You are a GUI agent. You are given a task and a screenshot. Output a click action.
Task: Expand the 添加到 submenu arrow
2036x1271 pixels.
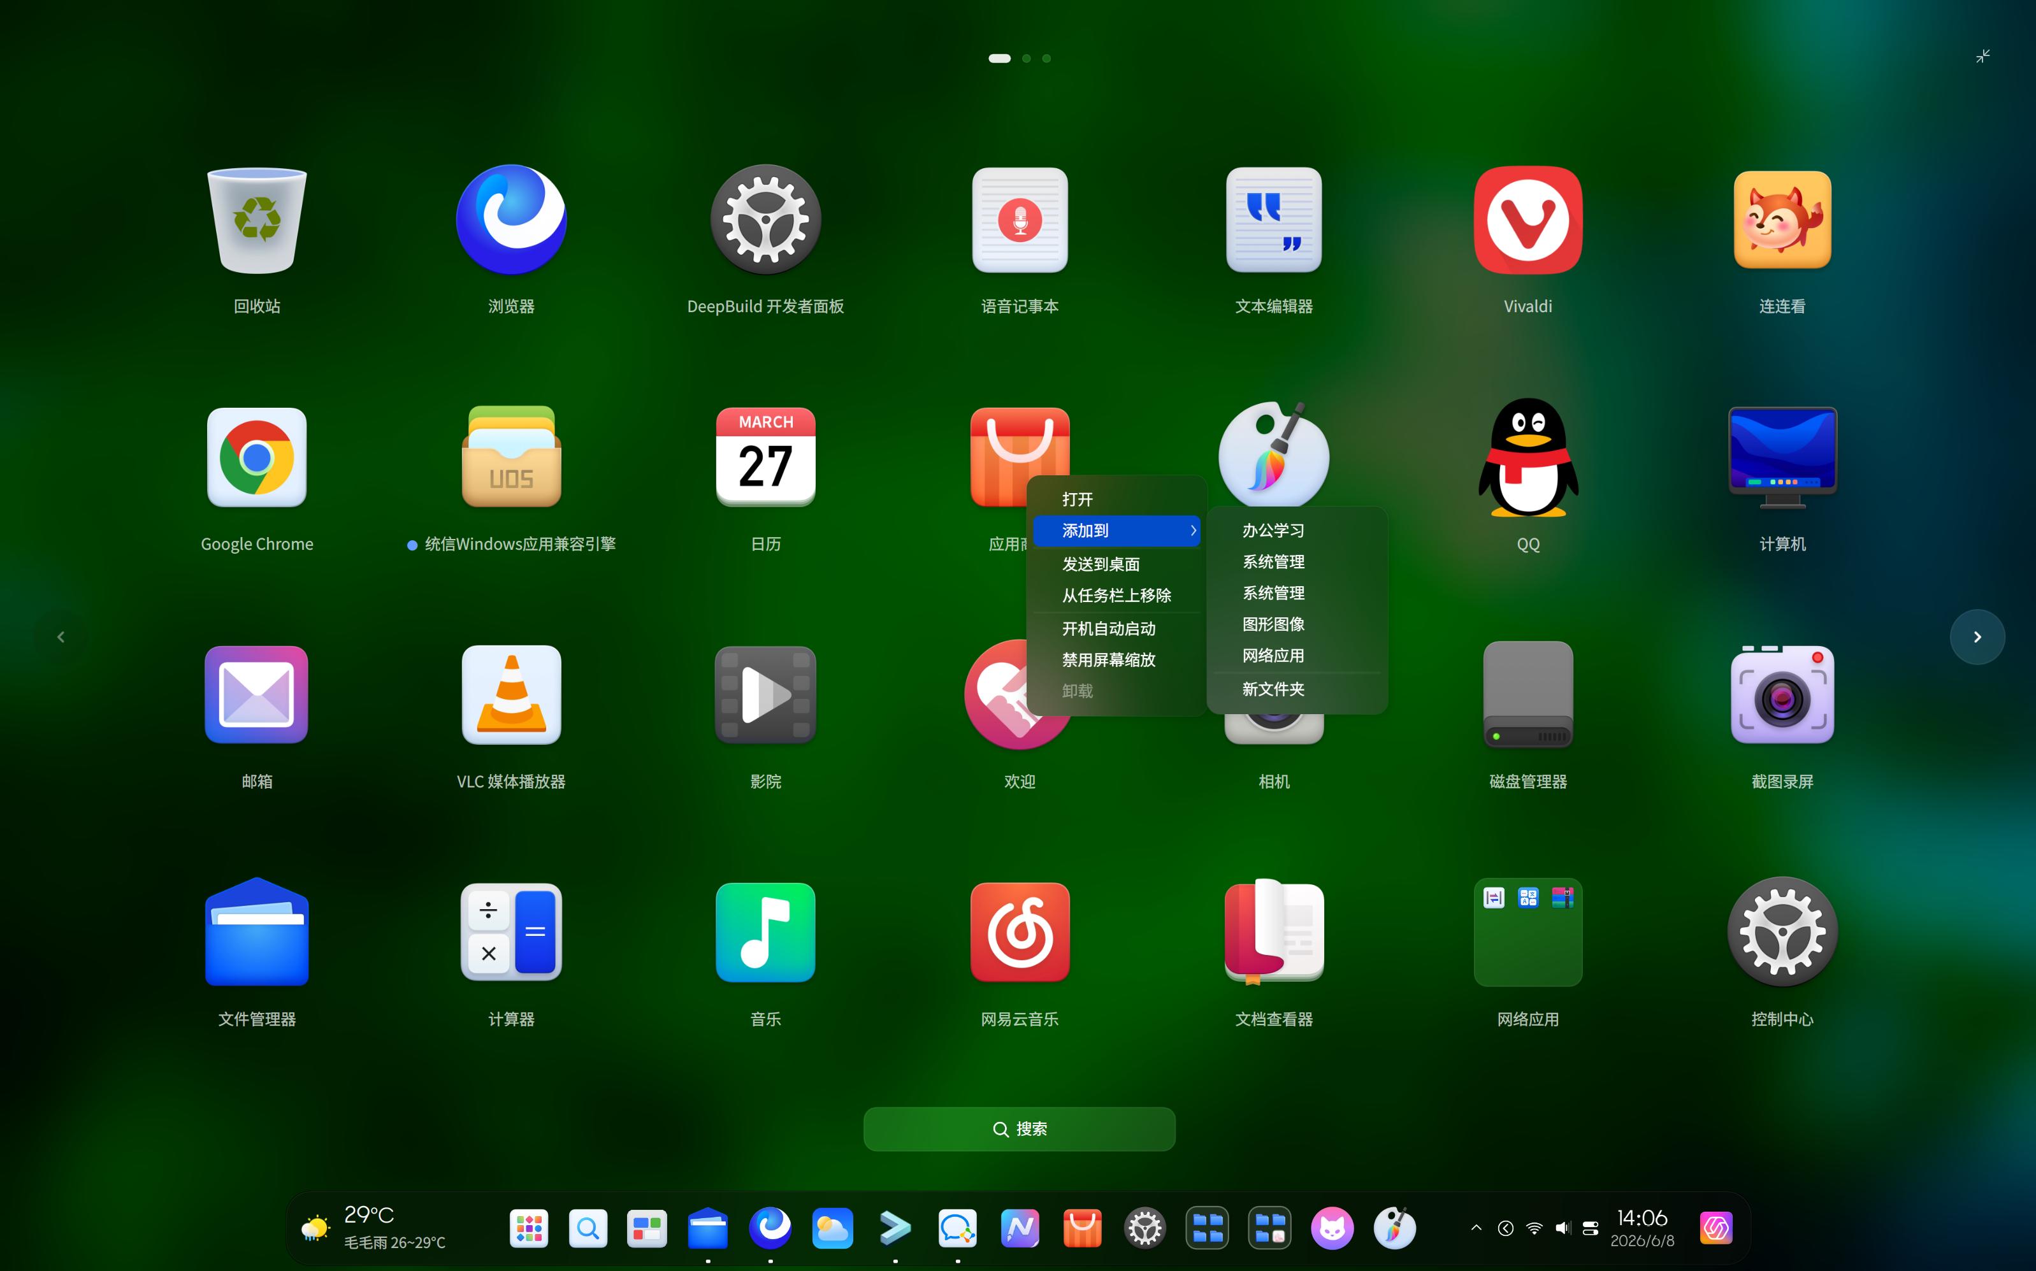(1193, 531)
